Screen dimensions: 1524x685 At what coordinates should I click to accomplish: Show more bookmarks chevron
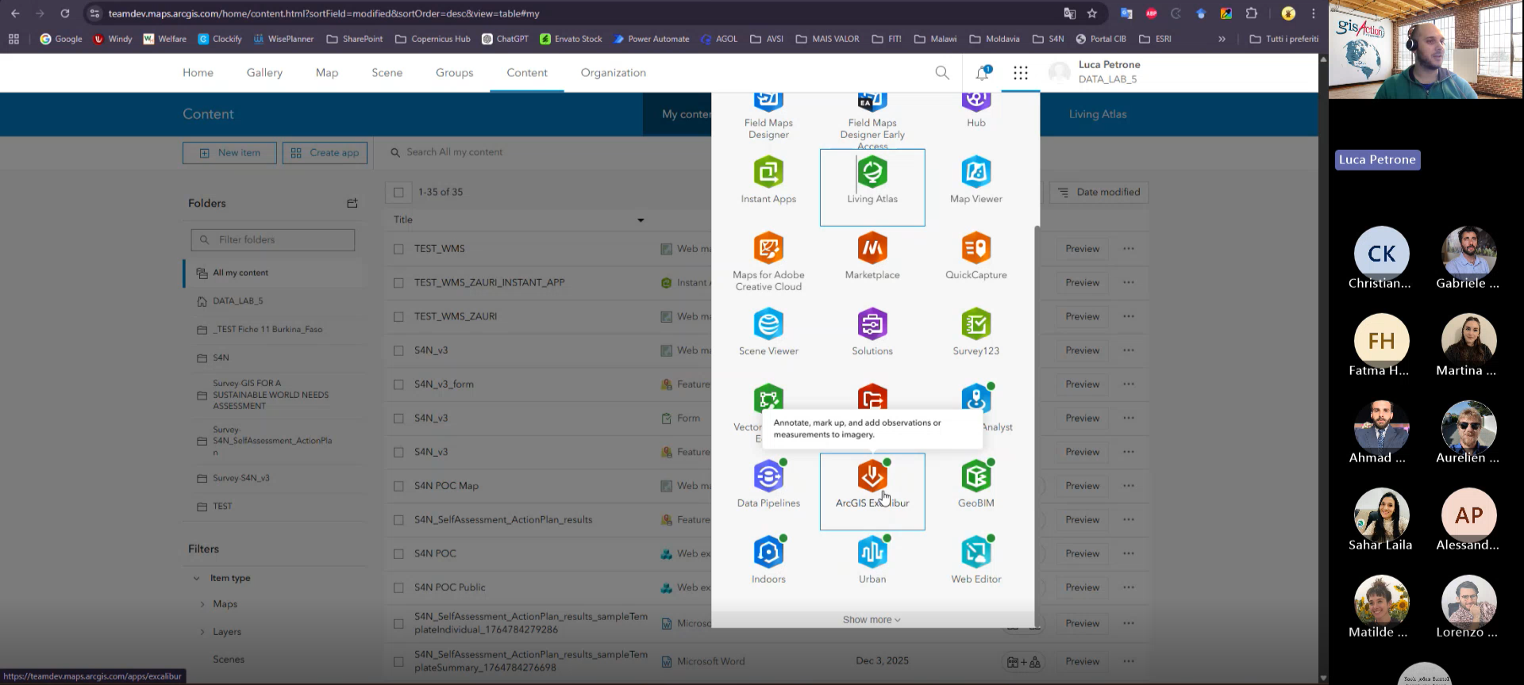(1222, 39)
